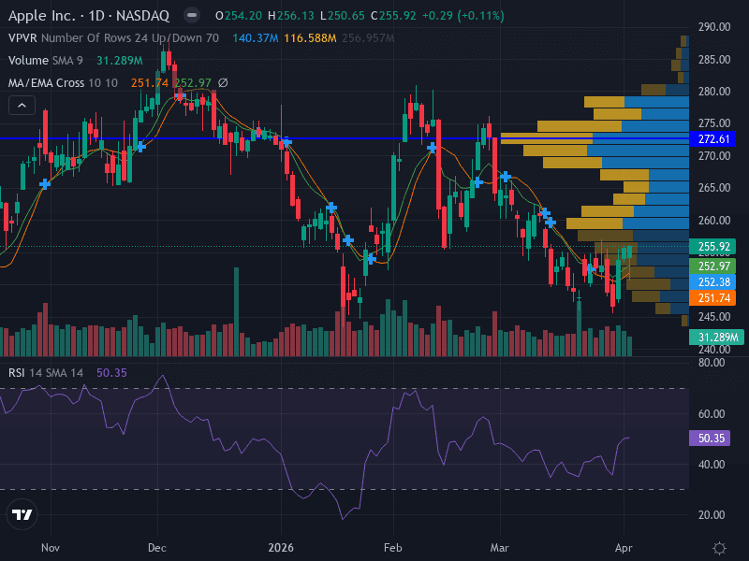Click the purple 50.35 RSI label
The width and height of the screenshot is (749, 561).
(710, 438)
